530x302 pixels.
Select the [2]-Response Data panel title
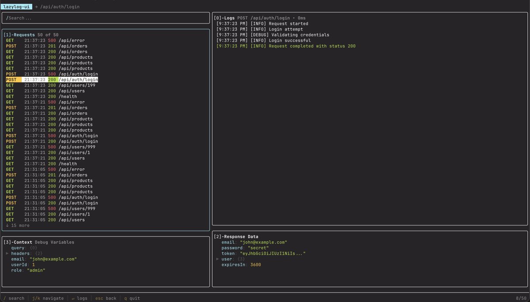click(236, 237)
